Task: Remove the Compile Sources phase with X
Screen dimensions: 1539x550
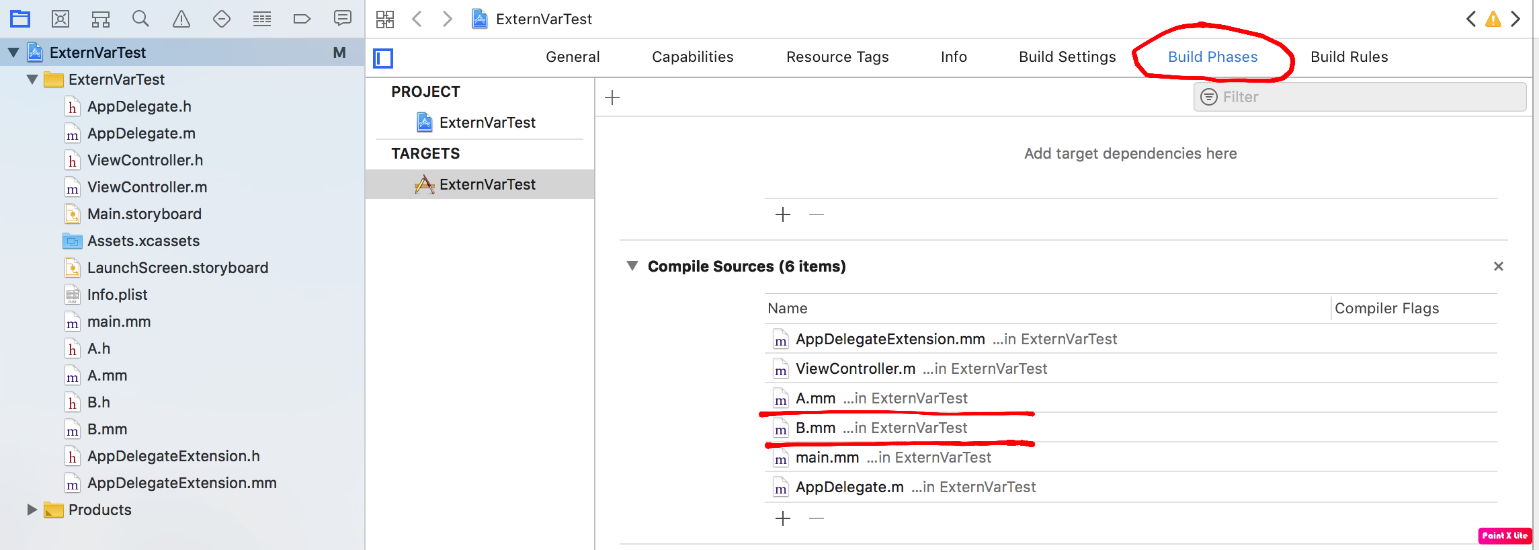Action: coord(1498,266)
